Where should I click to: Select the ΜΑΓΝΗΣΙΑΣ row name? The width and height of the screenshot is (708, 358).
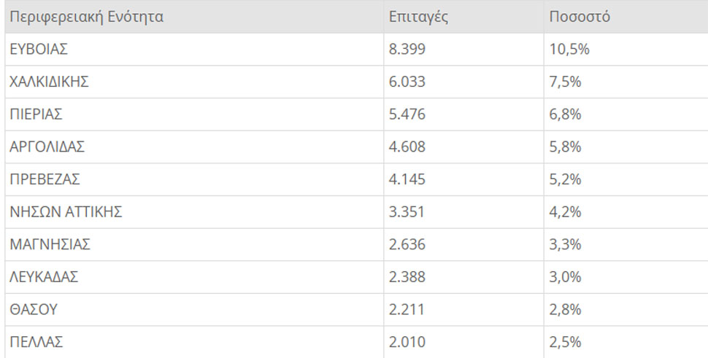click(50, 244)
